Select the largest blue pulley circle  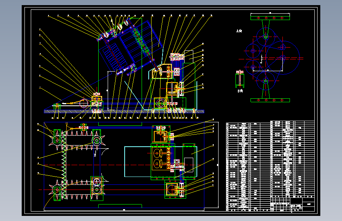pyautogui.click(x=283, y=58)
